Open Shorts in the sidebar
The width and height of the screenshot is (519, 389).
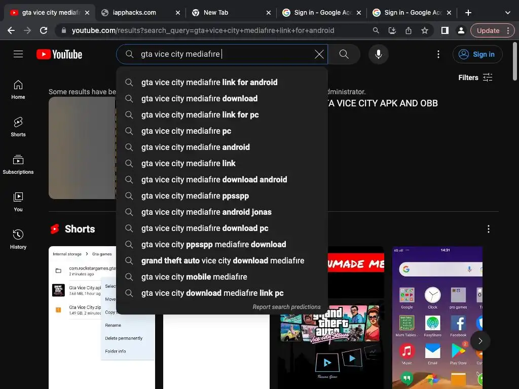tap(18, 127)
